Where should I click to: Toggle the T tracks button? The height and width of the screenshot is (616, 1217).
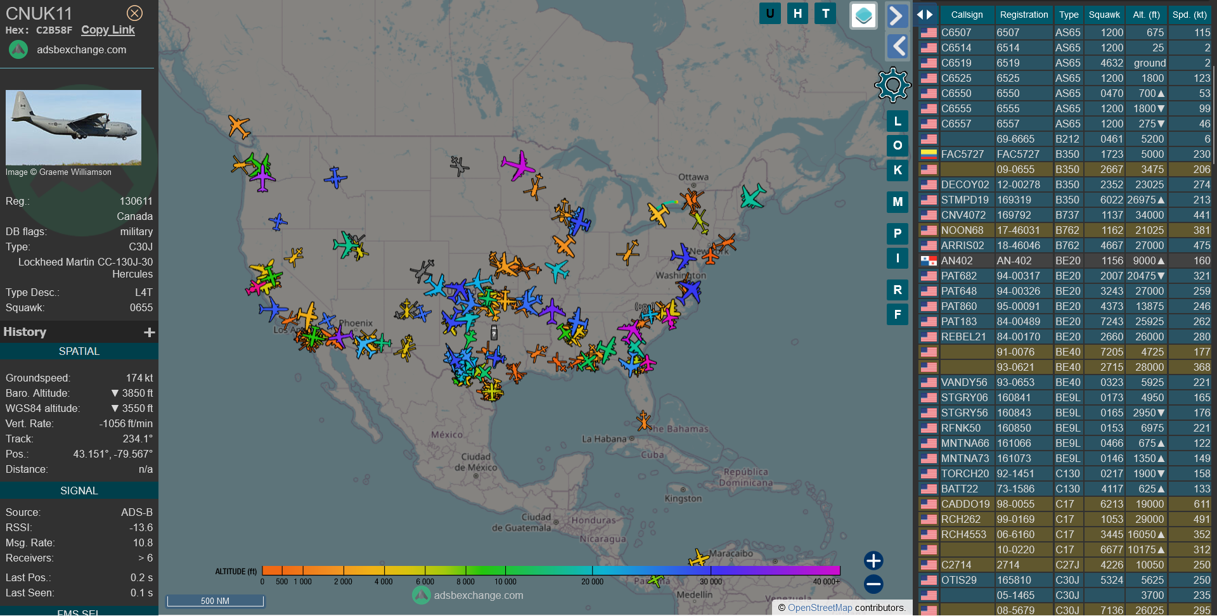pyautogui.click(x=825, y=13)
